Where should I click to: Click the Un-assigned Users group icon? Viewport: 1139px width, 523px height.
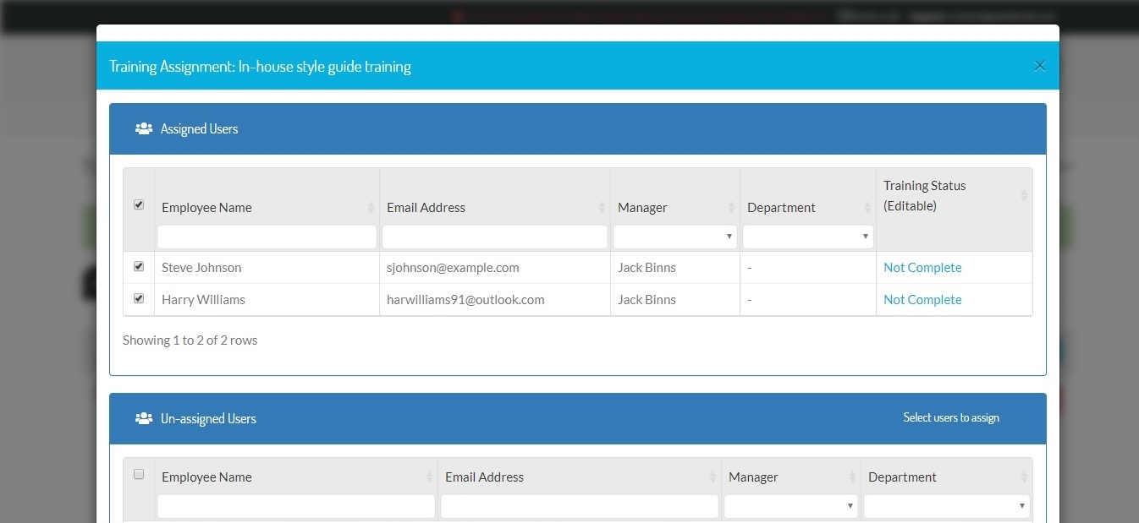point(144,419)
